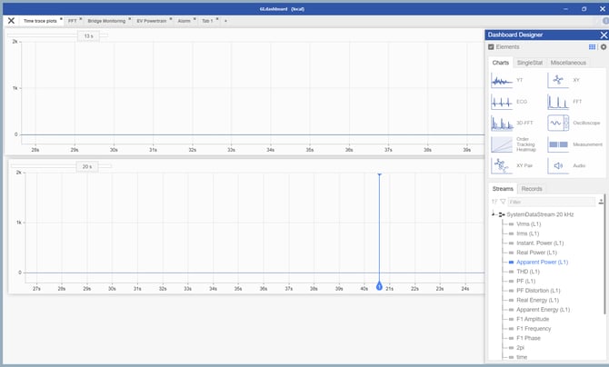The image size is (609, 367).
Task: Click the 13 s time range slider
Action: 88,36
